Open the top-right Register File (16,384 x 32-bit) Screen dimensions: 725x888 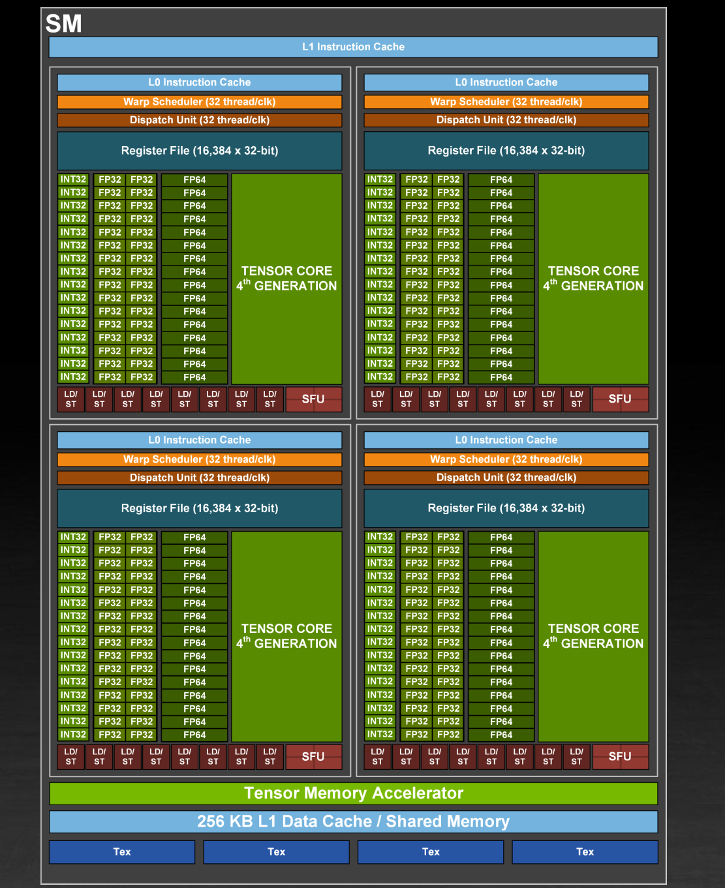[506, 150]
